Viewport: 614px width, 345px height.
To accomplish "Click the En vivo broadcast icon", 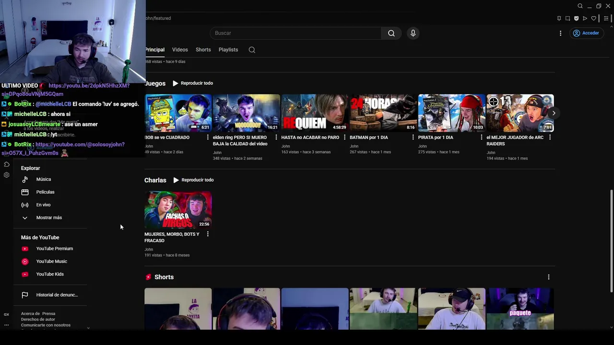I will click(x=25, y=205).
